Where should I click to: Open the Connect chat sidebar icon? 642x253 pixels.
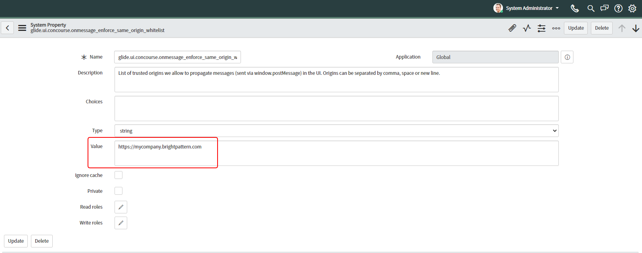coord(604,8)
